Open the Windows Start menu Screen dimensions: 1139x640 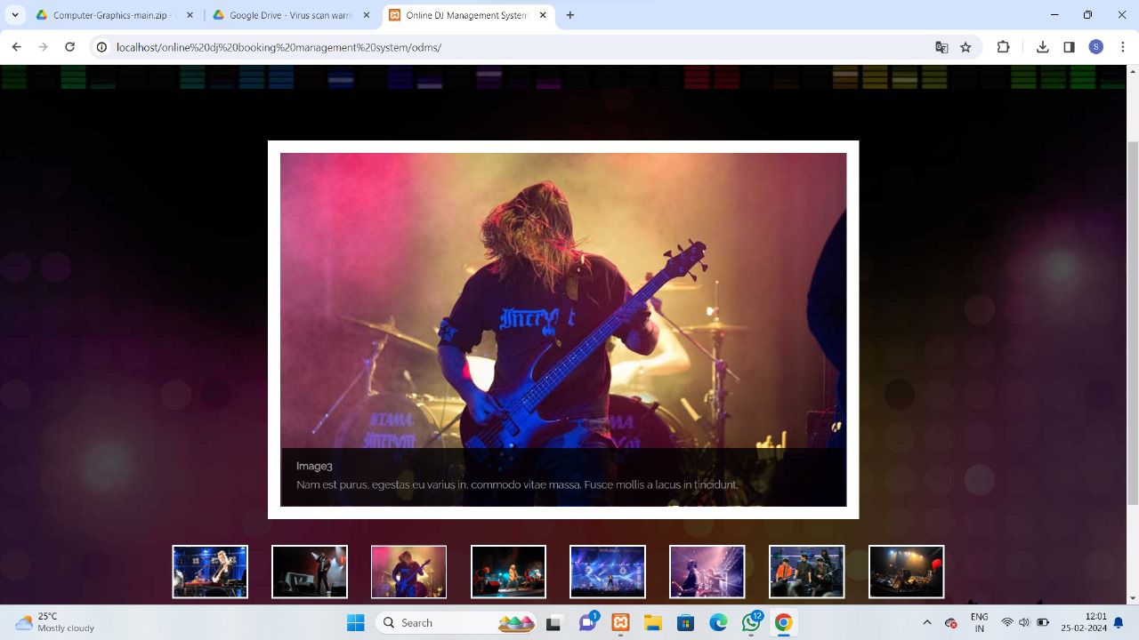coord(355,623)
